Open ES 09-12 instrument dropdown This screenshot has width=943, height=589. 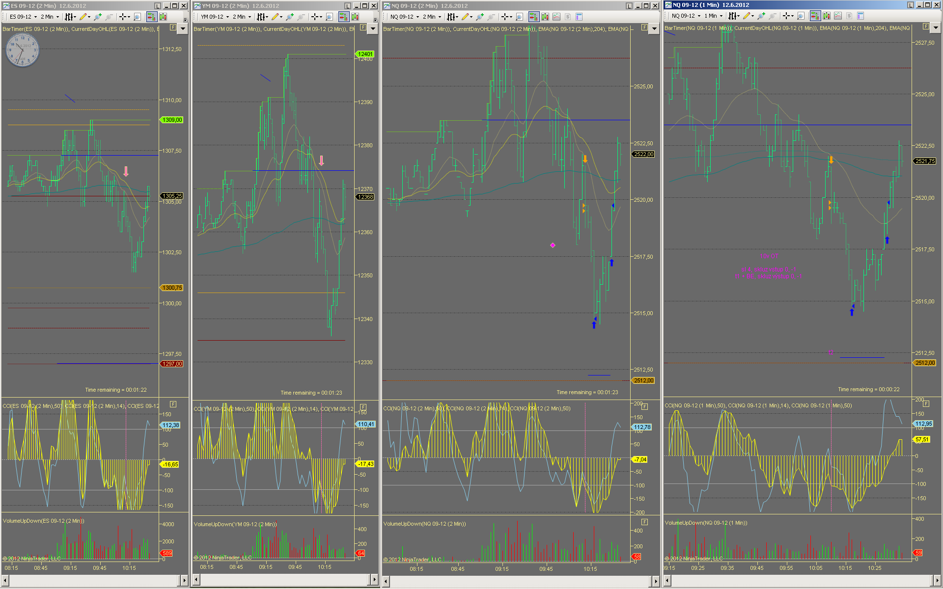point(23,17)
